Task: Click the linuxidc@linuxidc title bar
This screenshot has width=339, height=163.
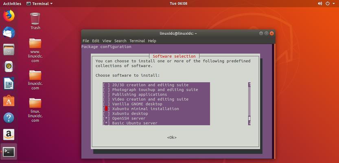Action: (178, 33)
